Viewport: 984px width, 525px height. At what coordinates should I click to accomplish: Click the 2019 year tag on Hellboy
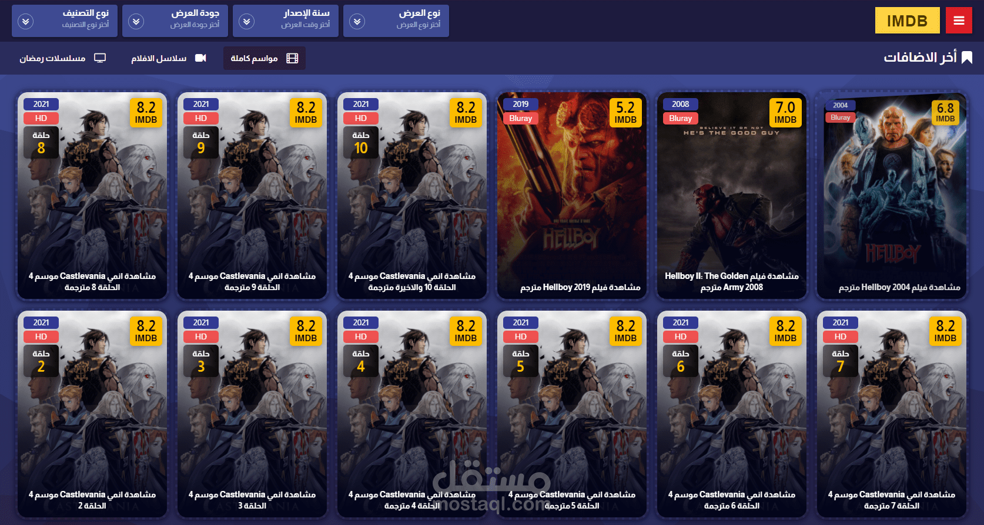(x=521, y=104)
